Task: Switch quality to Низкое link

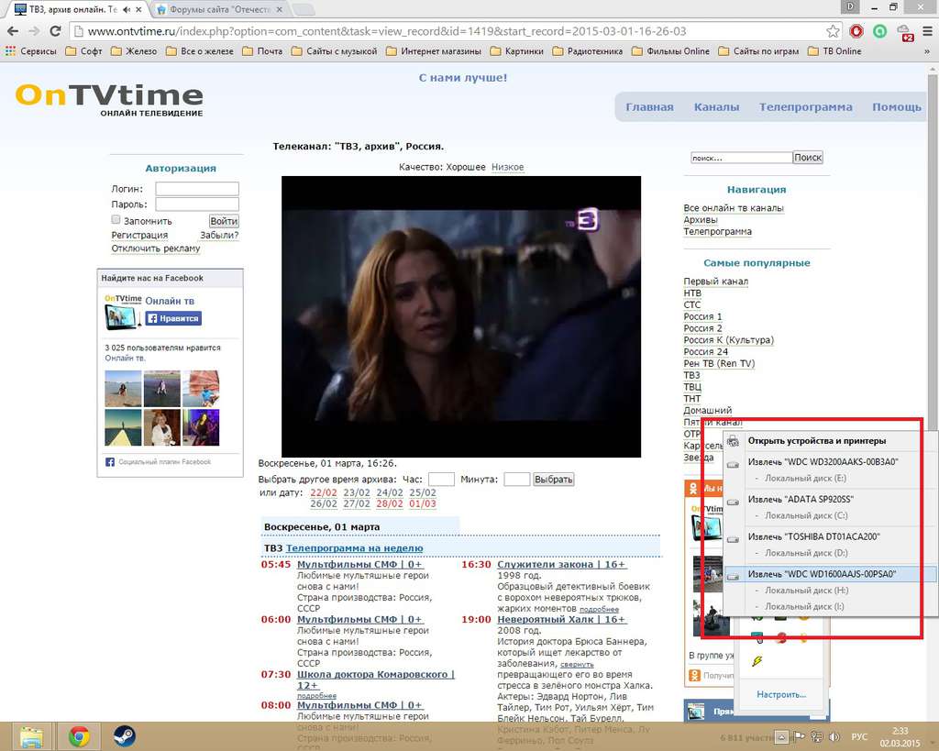Action: click(x=508, y=167)
